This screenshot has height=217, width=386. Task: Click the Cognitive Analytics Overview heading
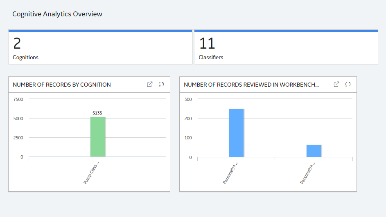(57, 14)
